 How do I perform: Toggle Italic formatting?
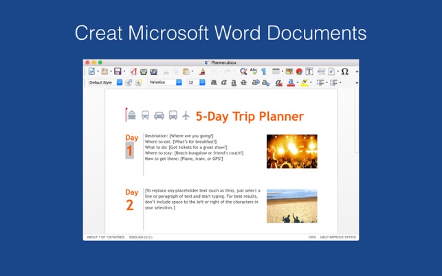point(224,82)
